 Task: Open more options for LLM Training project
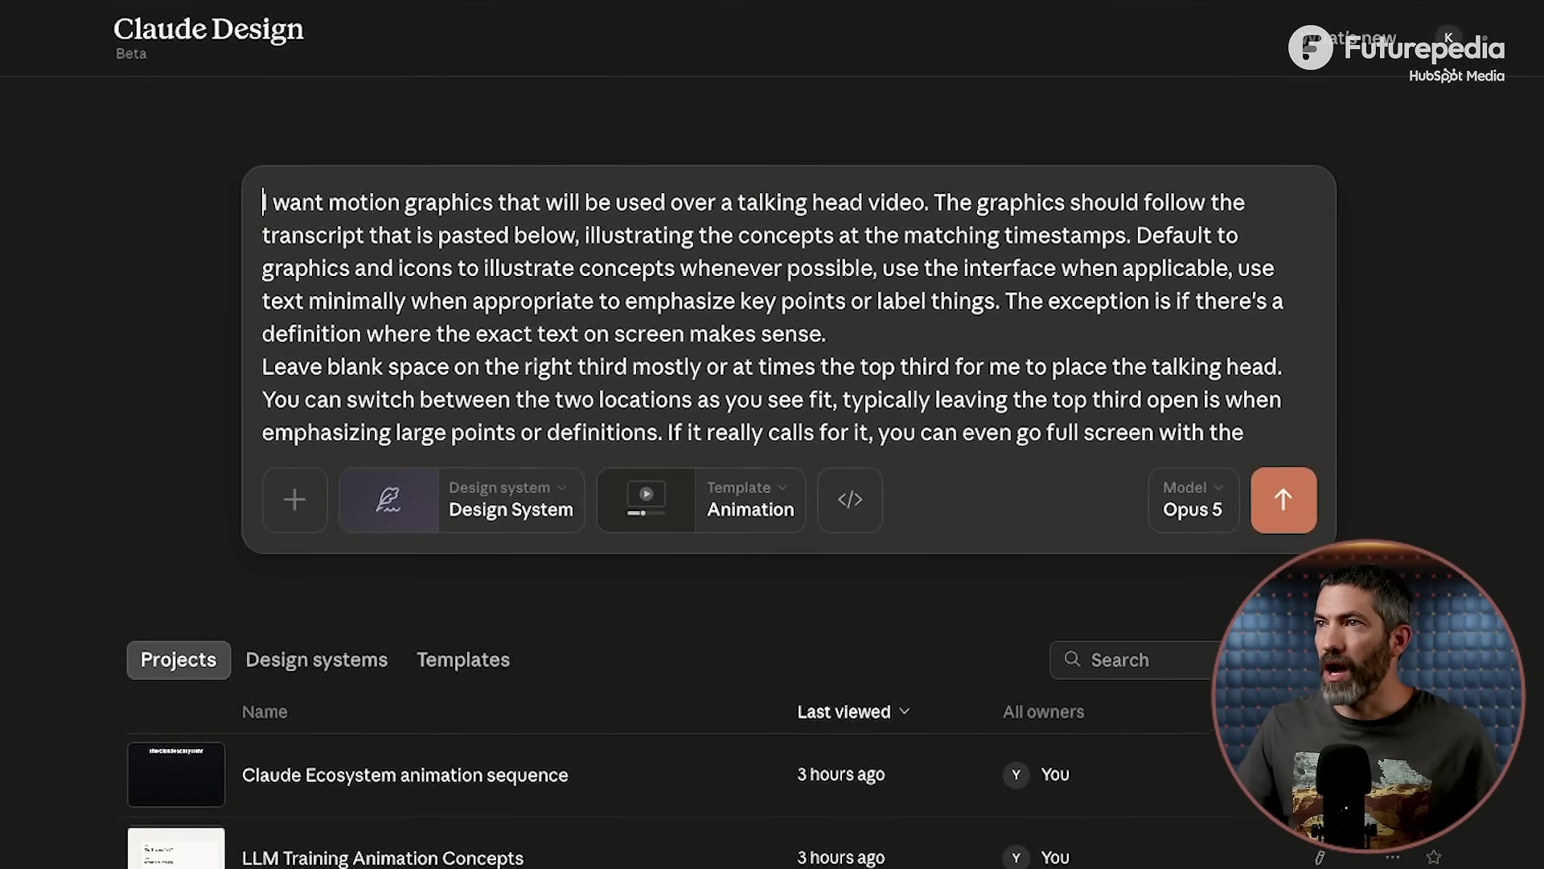pyautogui.click(x=1393, y=858)
